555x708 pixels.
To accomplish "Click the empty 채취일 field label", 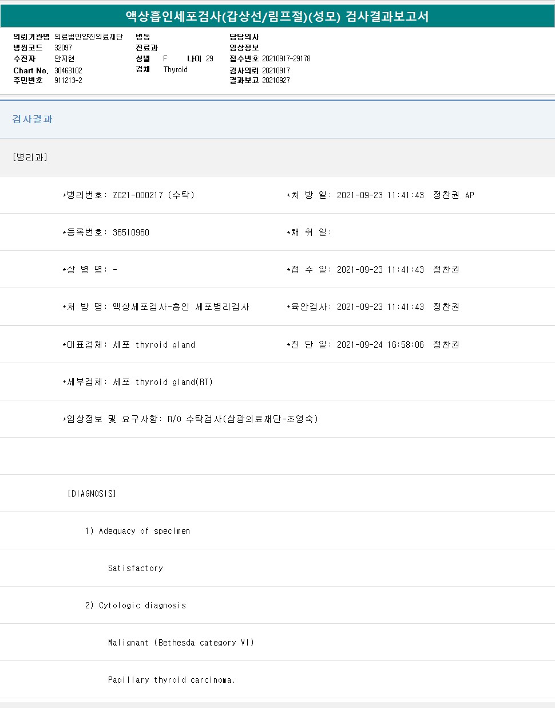I will pos(309,233).
